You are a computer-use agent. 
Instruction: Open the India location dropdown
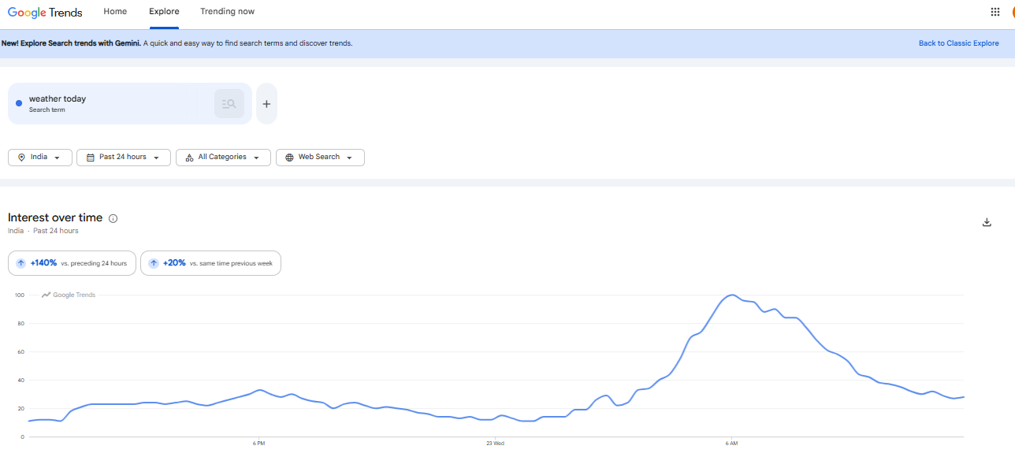tap(40, 158)
